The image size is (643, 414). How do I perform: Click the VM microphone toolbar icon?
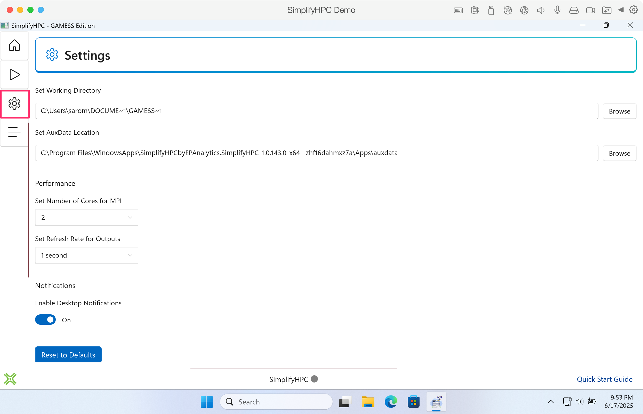click(x=557, y=10)
